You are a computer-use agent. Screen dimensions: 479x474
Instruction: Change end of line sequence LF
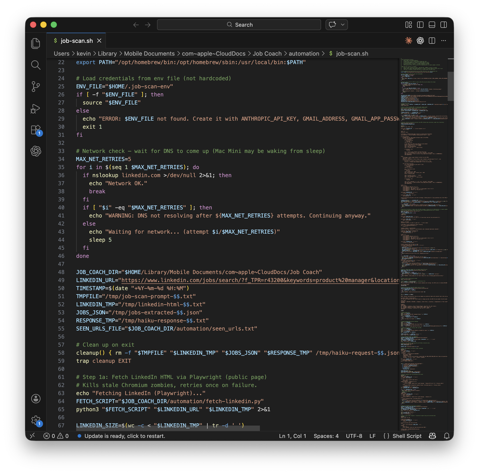[x=372, y=436]
